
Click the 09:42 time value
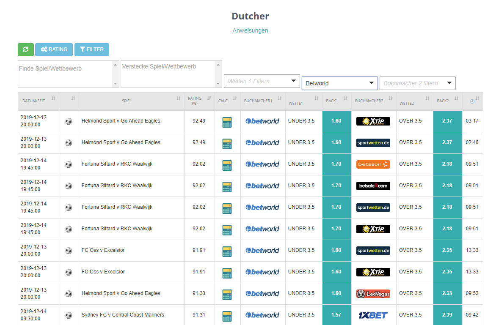click(472, 315)
